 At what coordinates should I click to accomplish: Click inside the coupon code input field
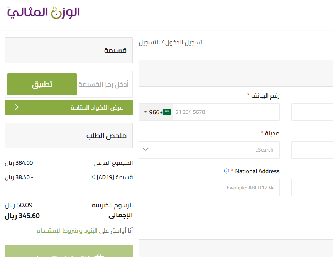click(104, 84)
